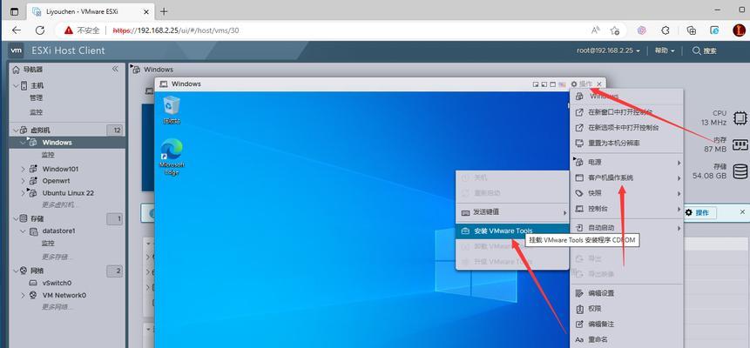
Task: Choose 权限 permissions menu item
Action: [627, 309]
